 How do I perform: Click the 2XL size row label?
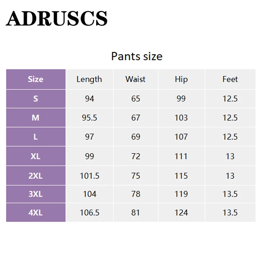tap(36, 176)
